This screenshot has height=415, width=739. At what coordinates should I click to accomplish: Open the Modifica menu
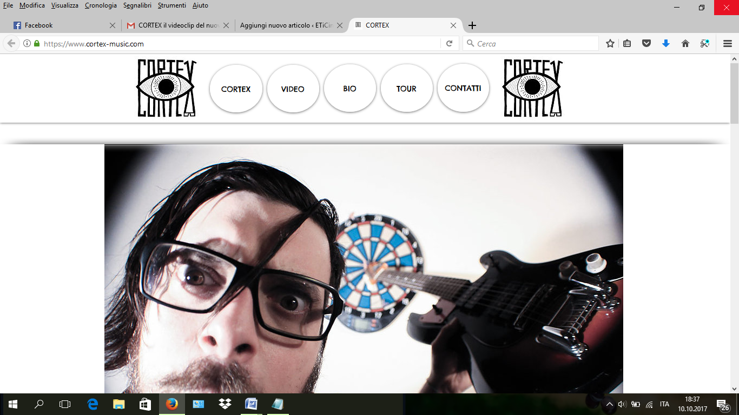(32, 5)
